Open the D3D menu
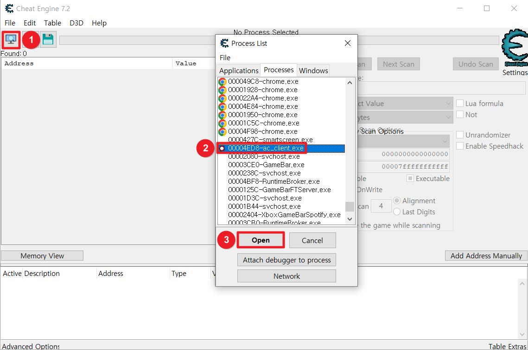Screen dimensions: 528x350 tap(76, 23)
